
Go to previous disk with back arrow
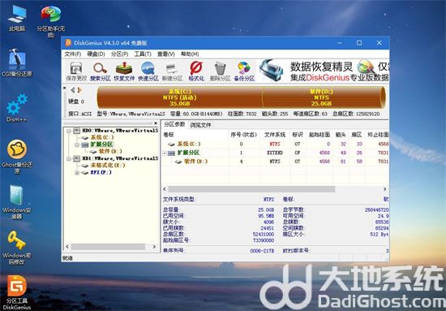pos(73,90)
